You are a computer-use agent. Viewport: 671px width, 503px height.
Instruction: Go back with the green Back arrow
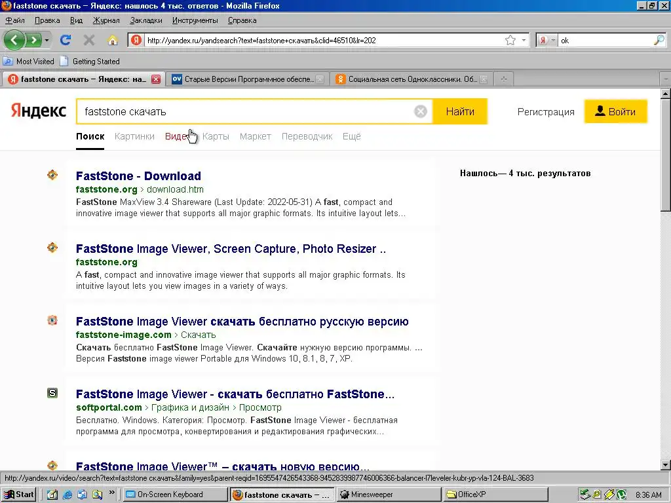click(x=14, y=40)
